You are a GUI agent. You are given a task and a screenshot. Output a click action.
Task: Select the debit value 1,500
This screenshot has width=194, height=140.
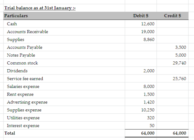pyautogui.click(x=149, y=94)
